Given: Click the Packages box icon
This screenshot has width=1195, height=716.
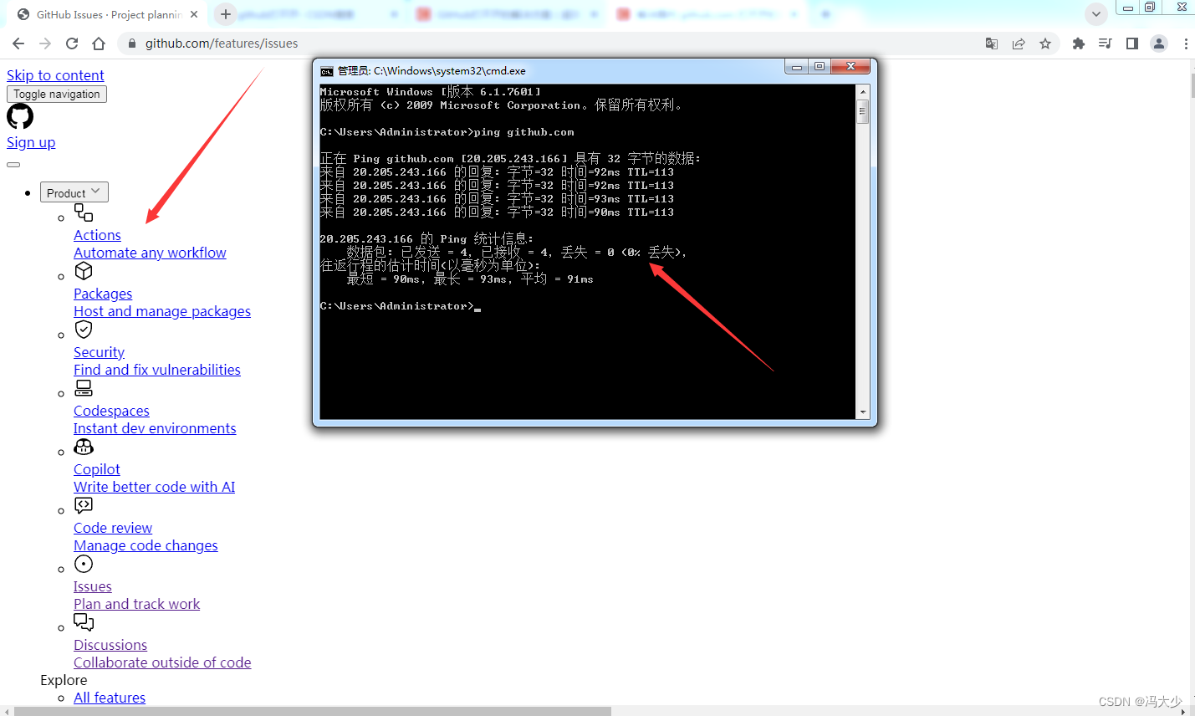Looking at the screenshot, I should point(84,271).
